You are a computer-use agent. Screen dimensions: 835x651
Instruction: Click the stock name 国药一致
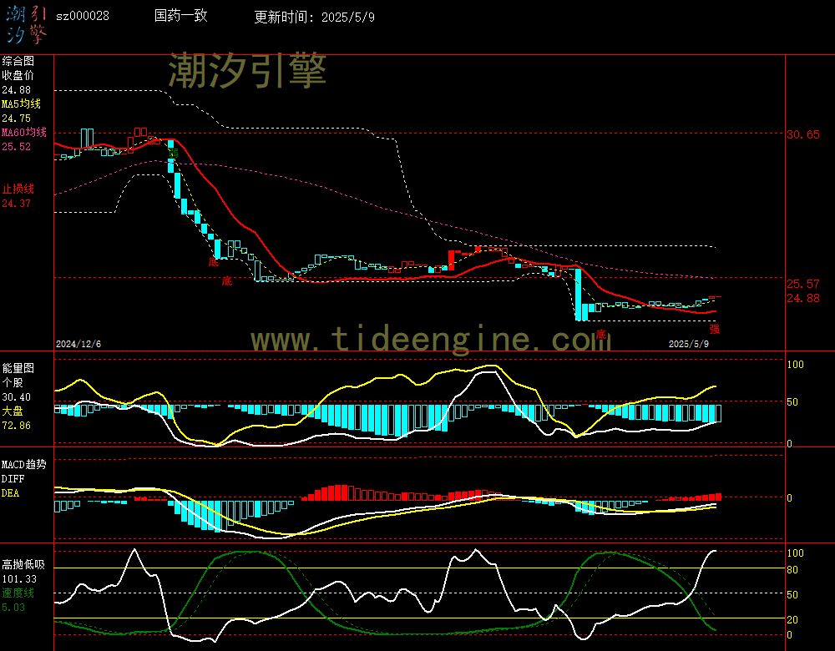pos(180,15)
